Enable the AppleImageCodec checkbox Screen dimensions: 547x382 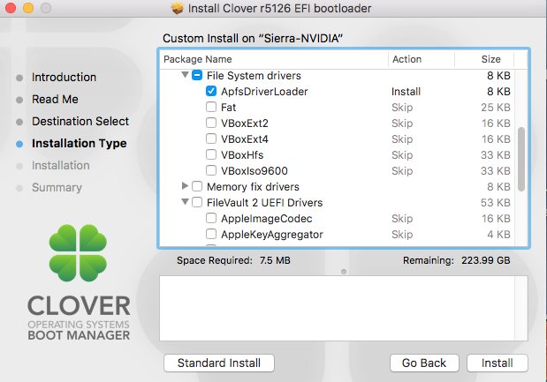click(211, 218)
